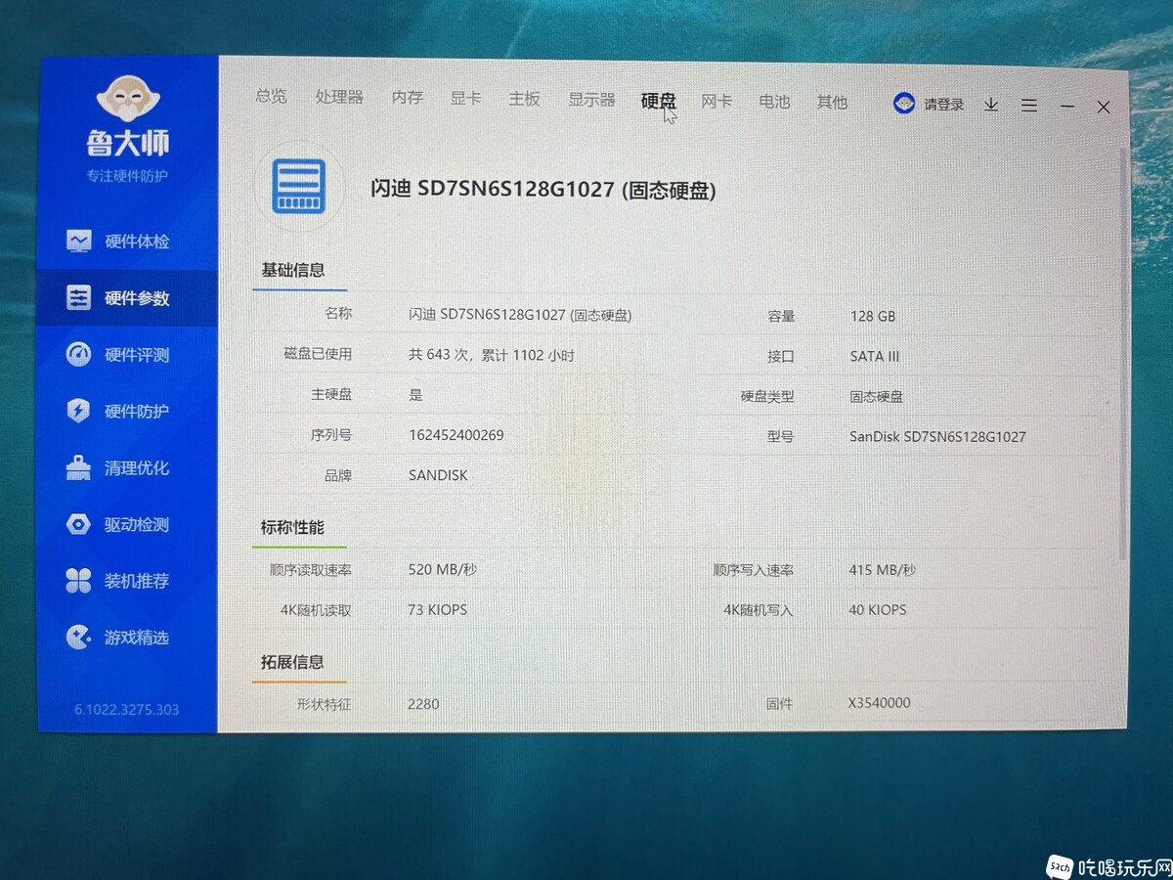Screen dimensions: 1173x880
Task: Click the 名称 row value 闪迪 SD7SN6S128G1027
Action: 520,315
